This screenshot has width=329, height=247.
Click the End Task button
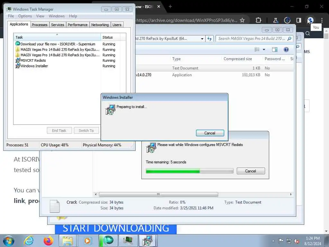coord(59,131)
